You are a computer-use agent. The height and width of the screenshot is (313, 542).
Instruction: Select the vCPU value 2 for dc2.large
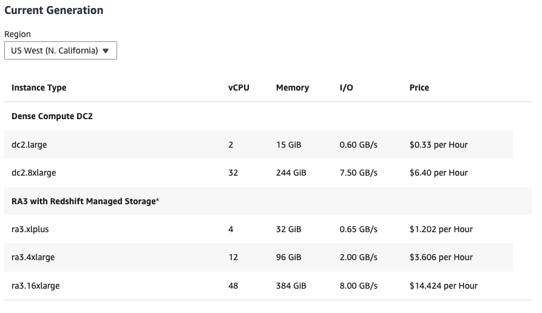click(231, 145)
